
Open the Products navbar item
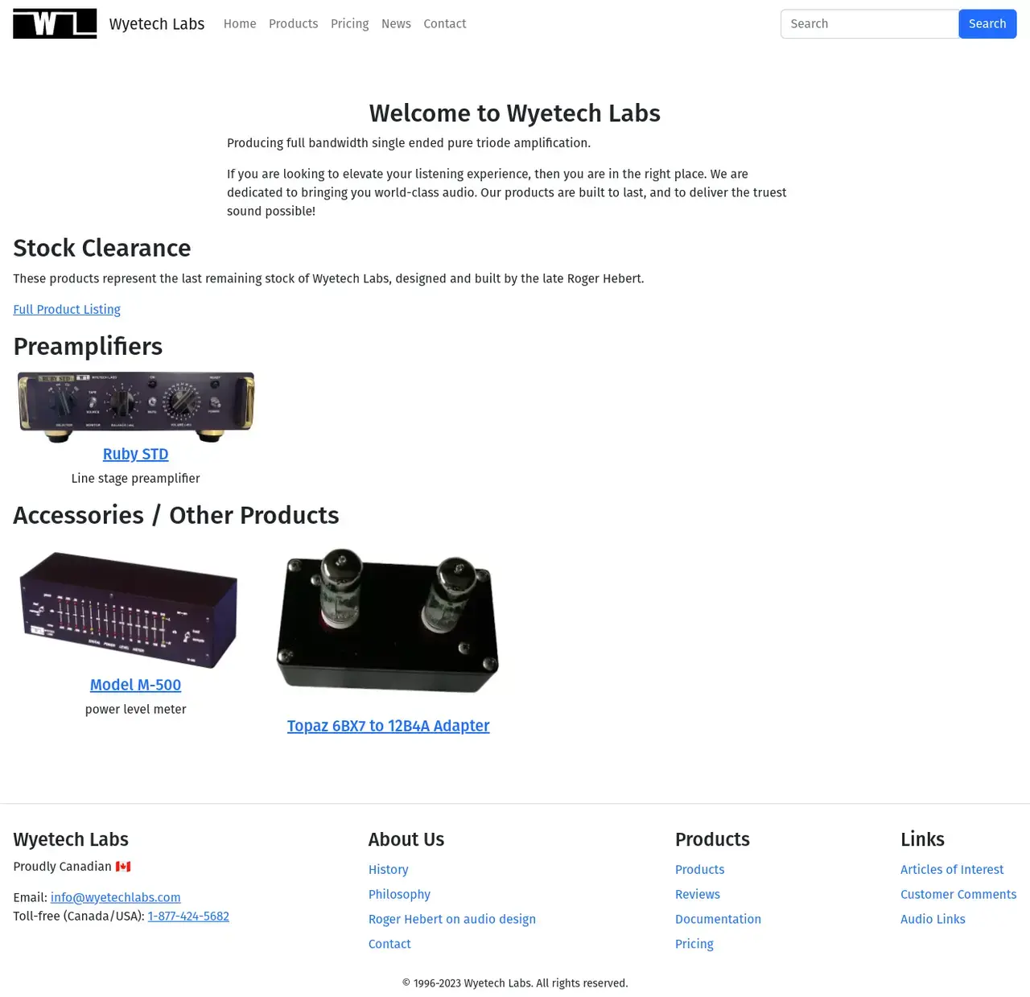click(x=293, y=24)
